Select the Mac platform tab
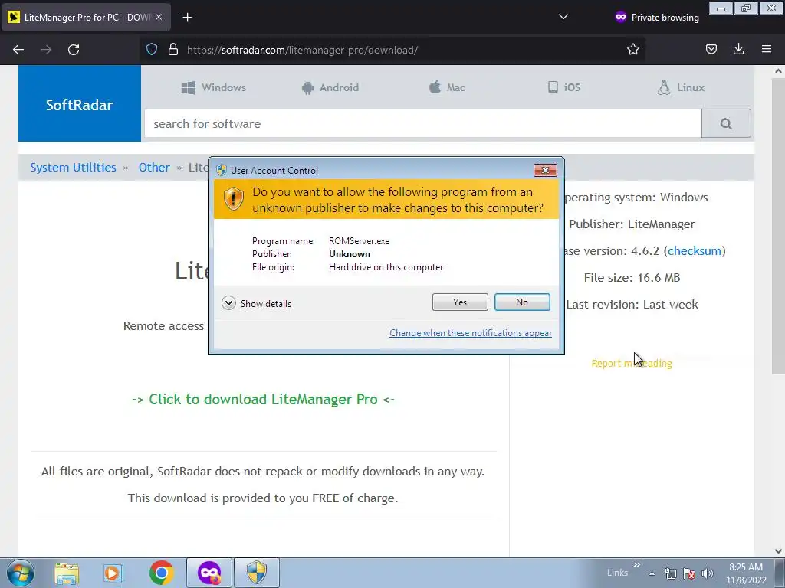The image size is (785, 588). 447,87
